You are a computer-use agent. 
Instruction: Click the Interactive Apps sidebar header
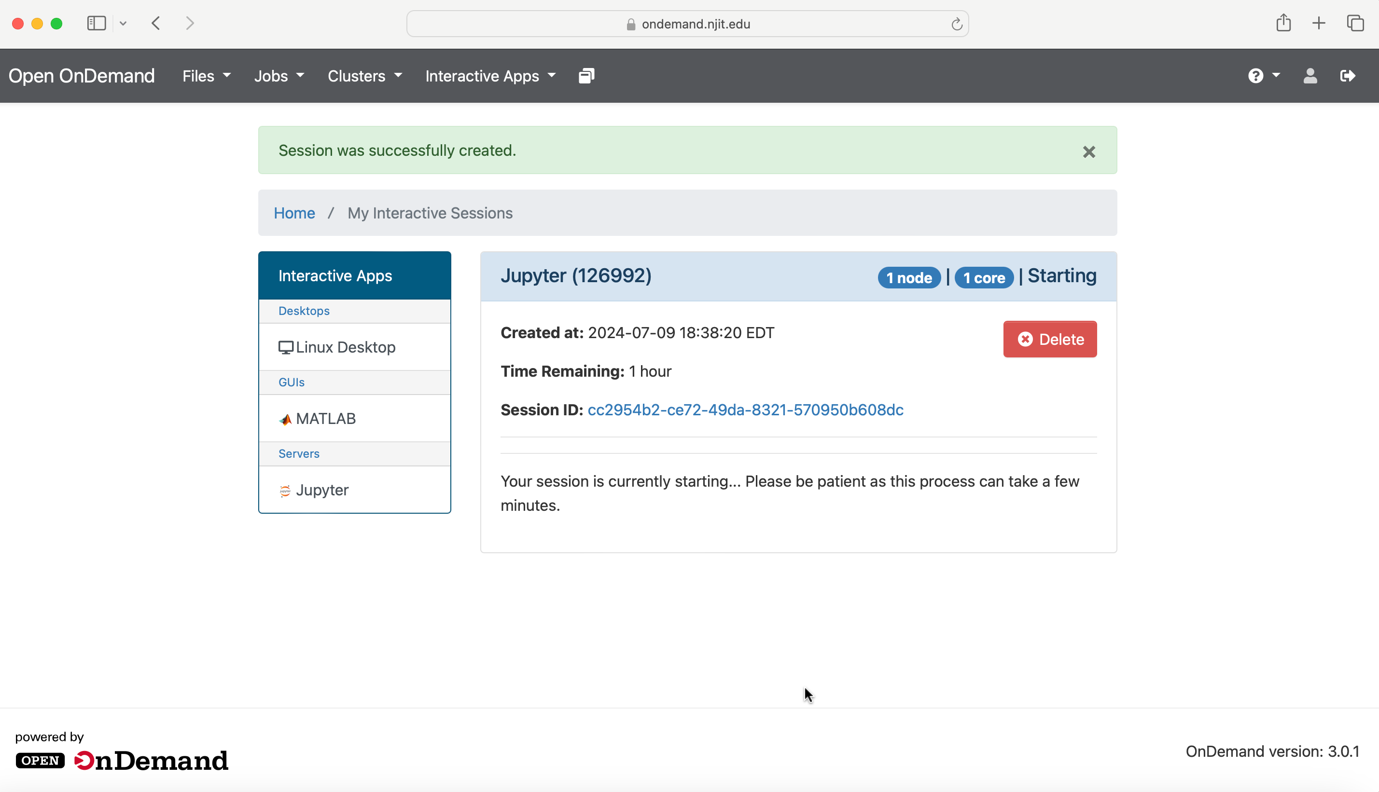point(355,276)
